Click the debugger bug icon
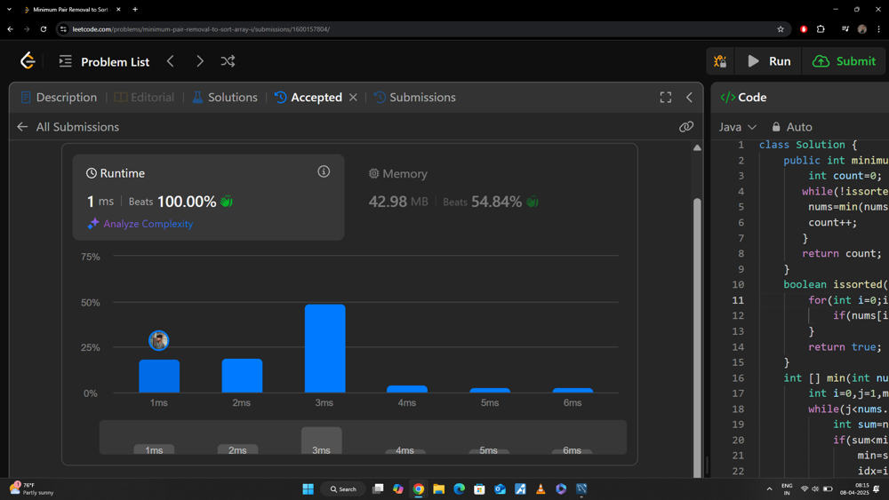The height and width of the screenshot is (500, 889). tap(720, 61)
